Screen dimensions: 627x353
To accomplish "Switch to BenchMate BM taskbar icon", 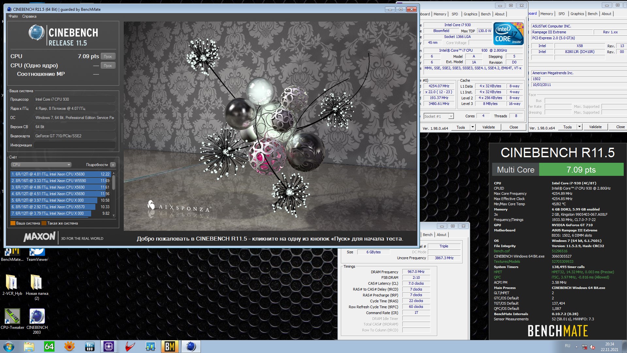I will [170, 346].
